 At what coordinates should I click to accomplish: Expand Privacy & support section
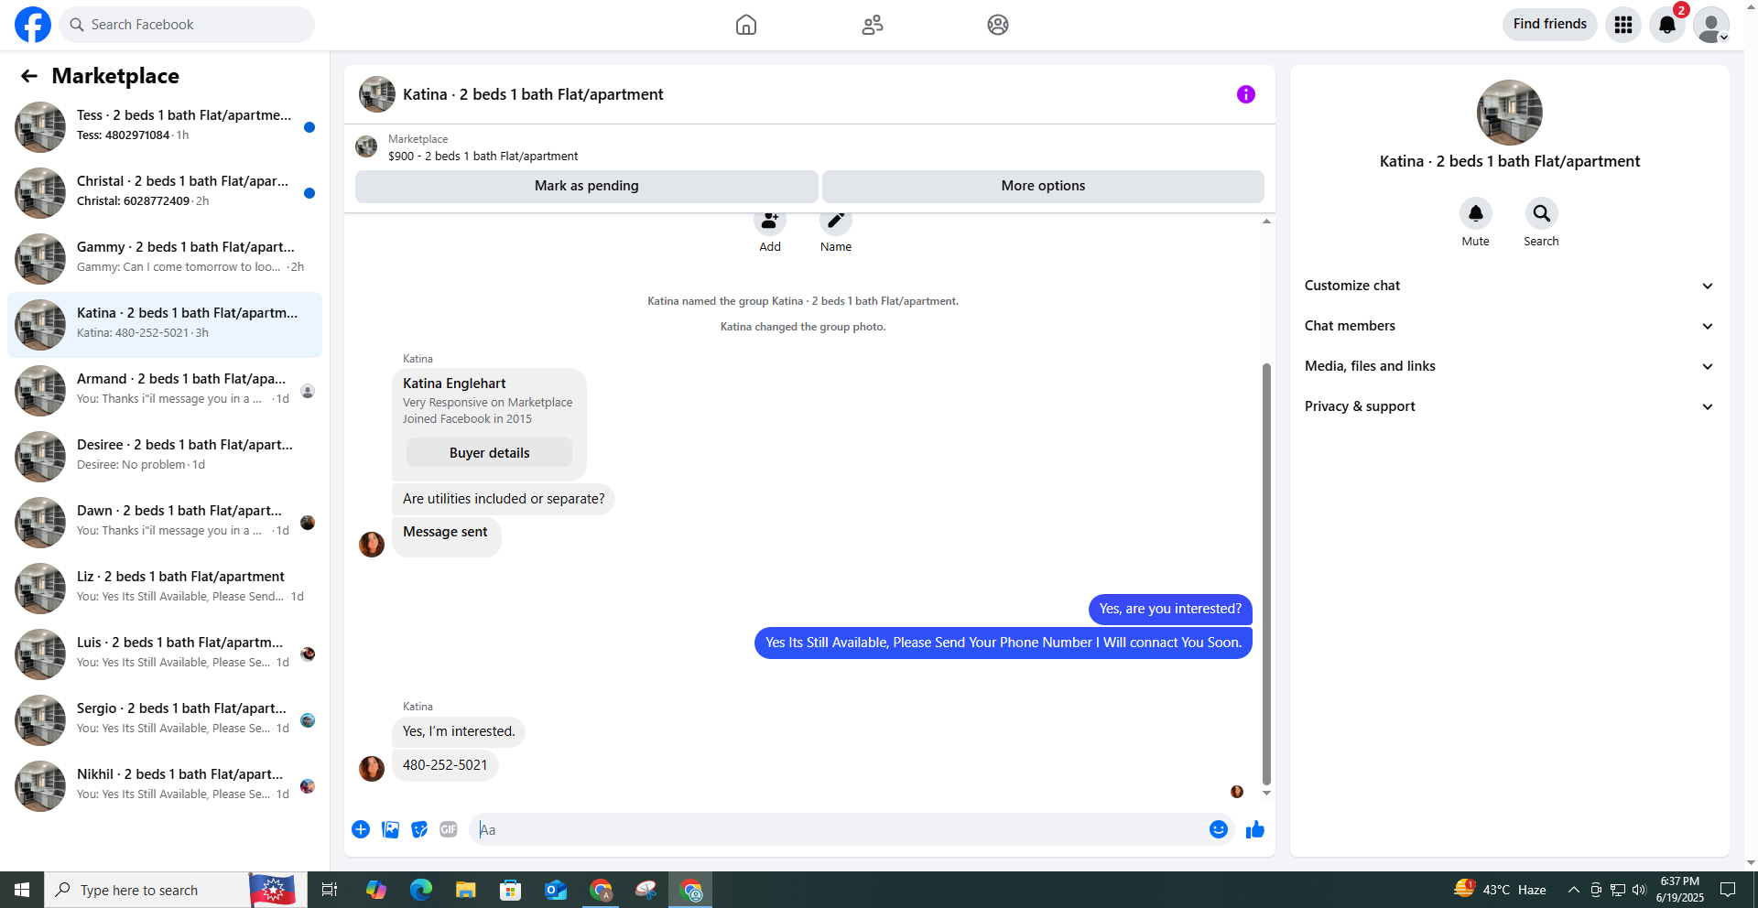[x=1509, y=406]
